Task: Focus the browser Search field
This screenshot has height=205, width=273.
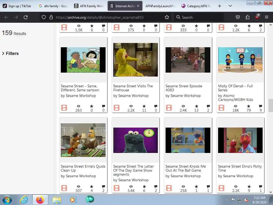Action: click(198, 17)
